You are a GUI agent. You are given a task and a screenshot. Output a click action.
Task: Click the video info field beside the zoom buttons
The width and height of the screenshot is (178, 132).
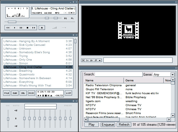(138, 60)
